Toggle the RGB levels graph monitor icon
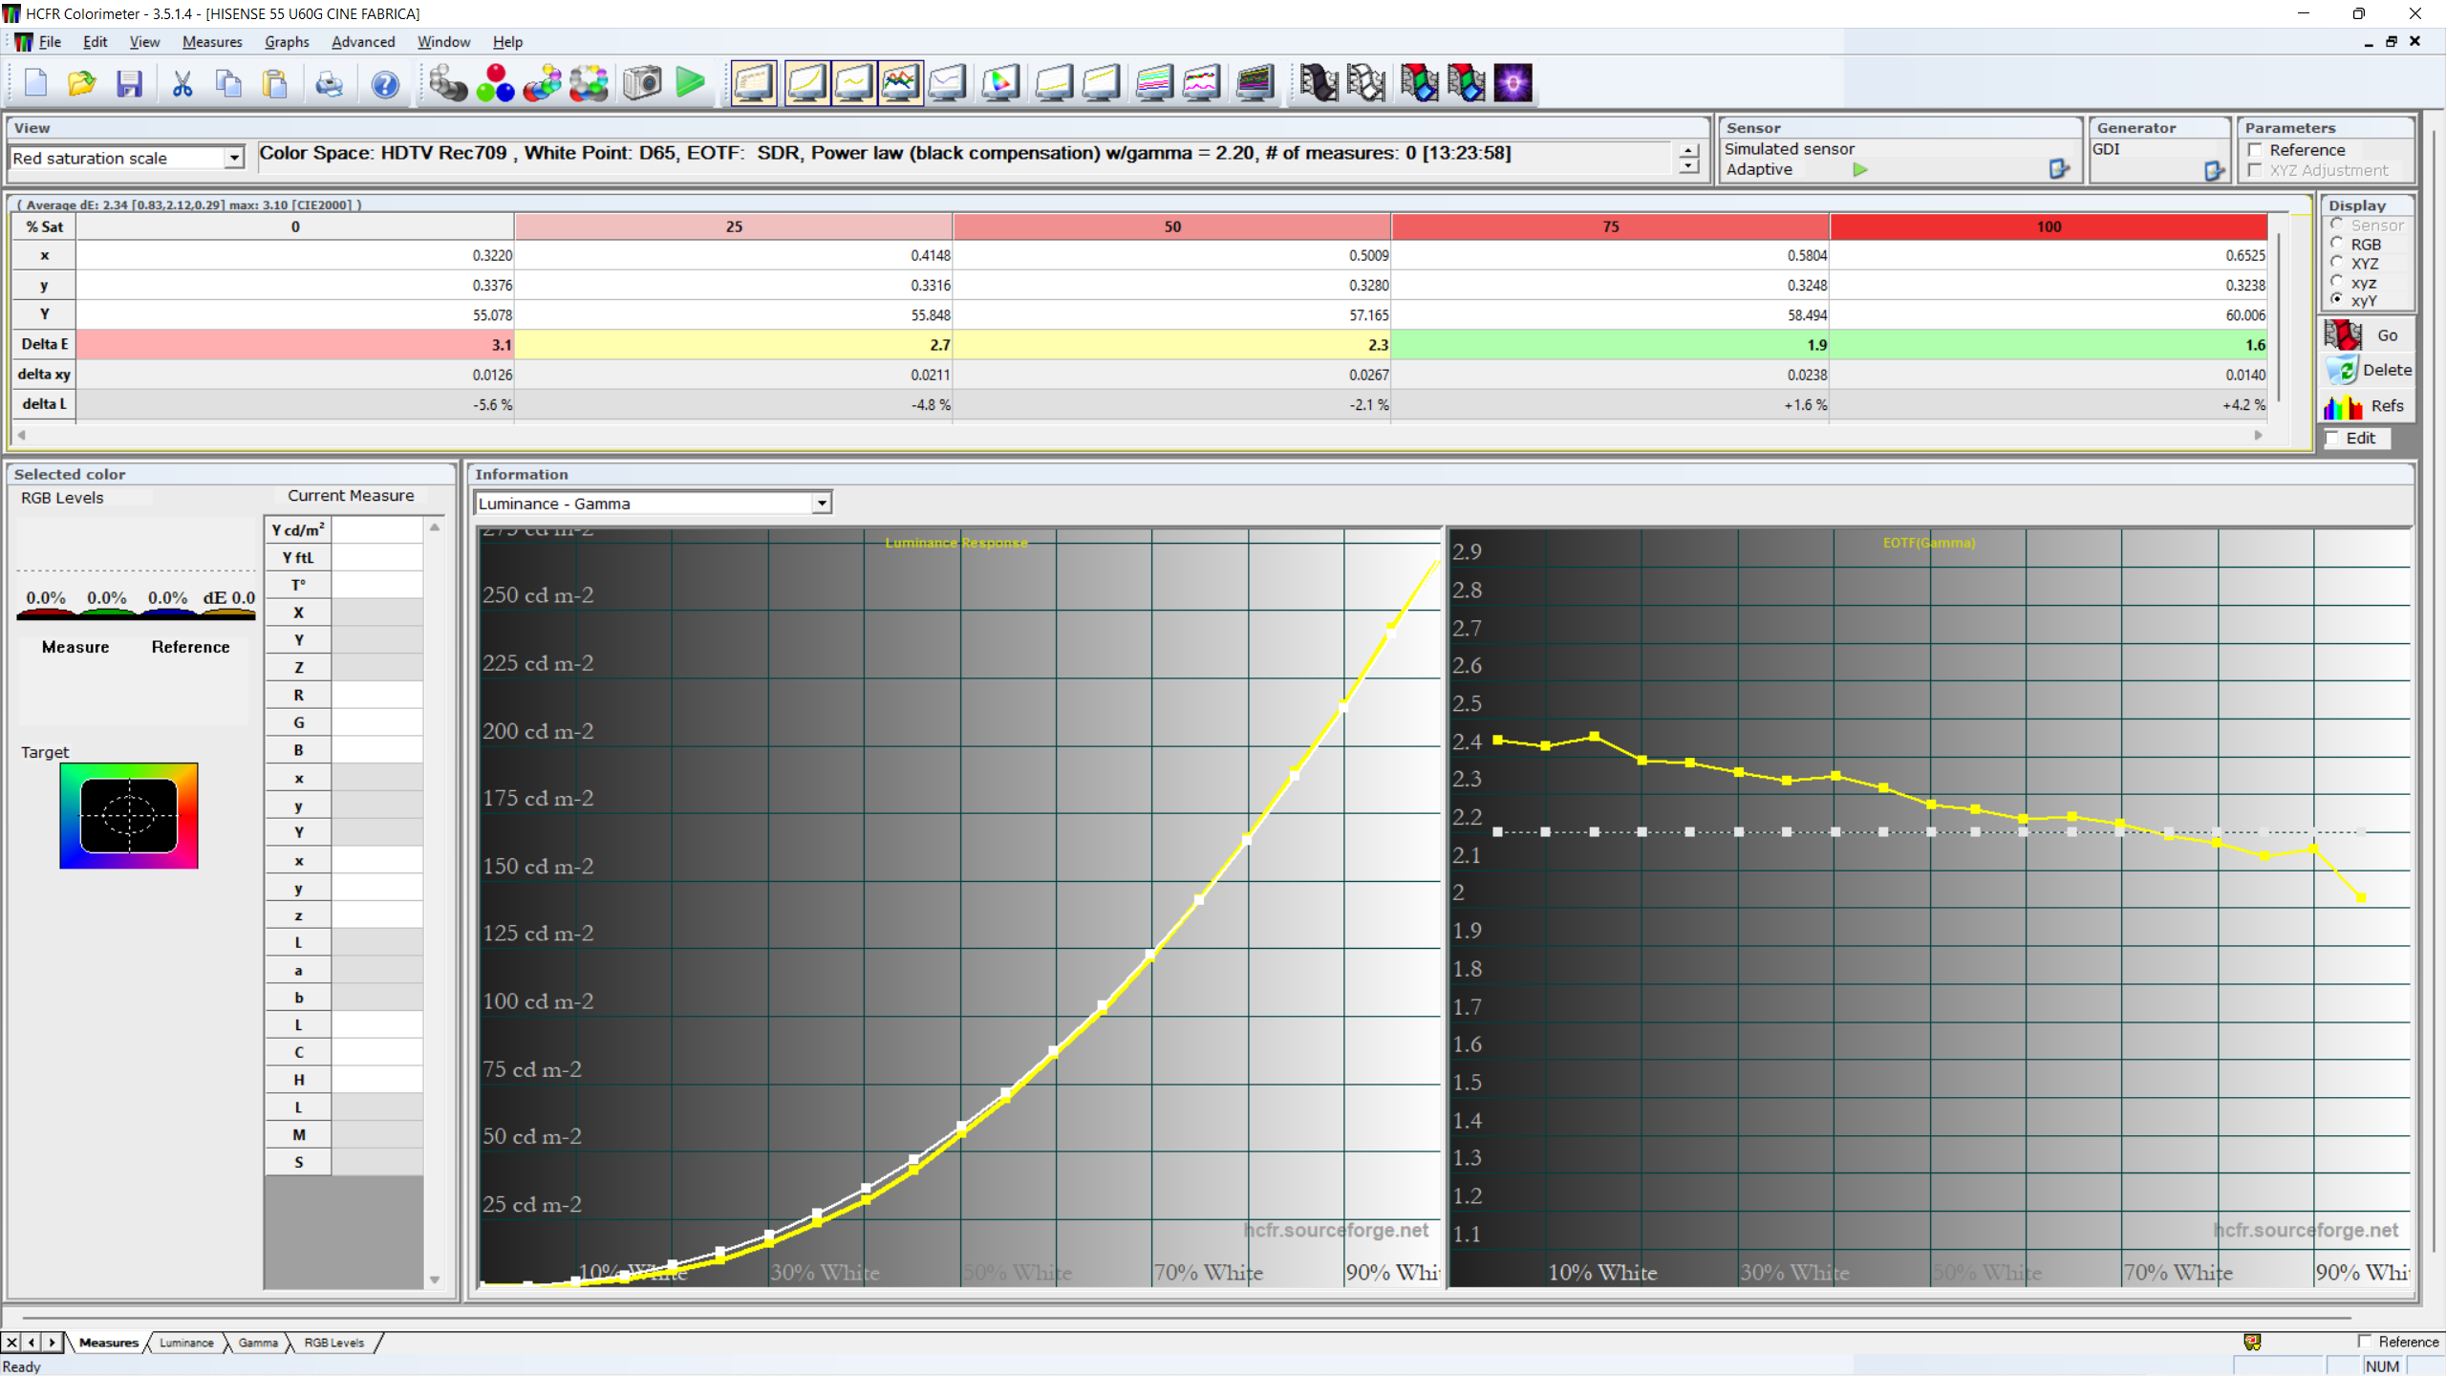This screenshot has width=2446, height=1376. [901, 83]
